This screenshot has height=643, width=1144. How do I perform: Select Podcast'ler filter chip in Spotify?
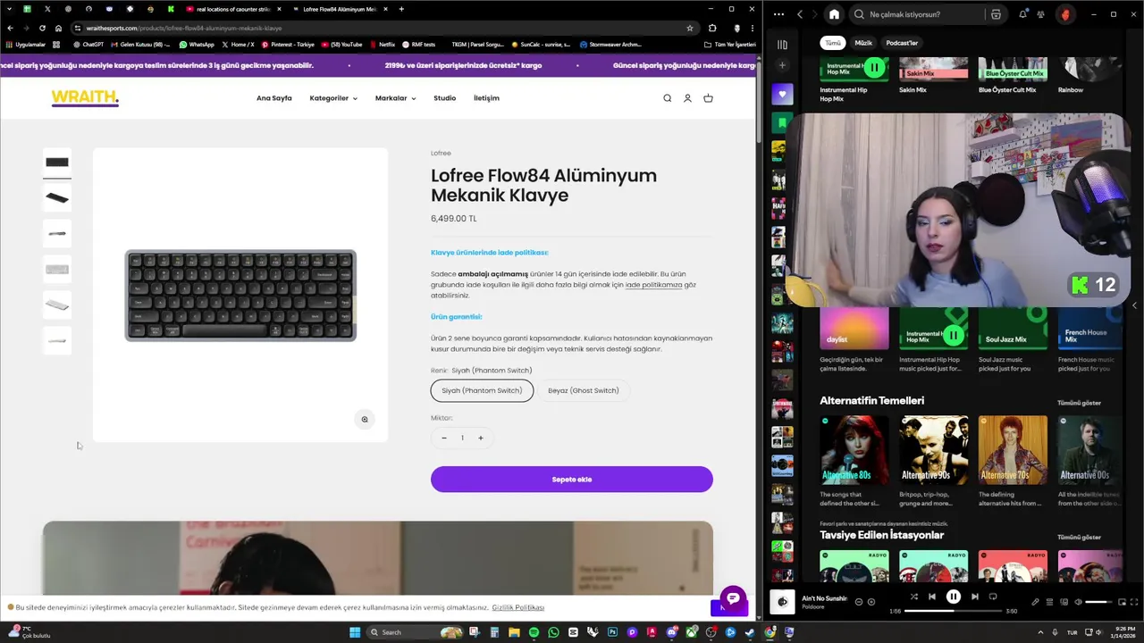tap(902, 43)
